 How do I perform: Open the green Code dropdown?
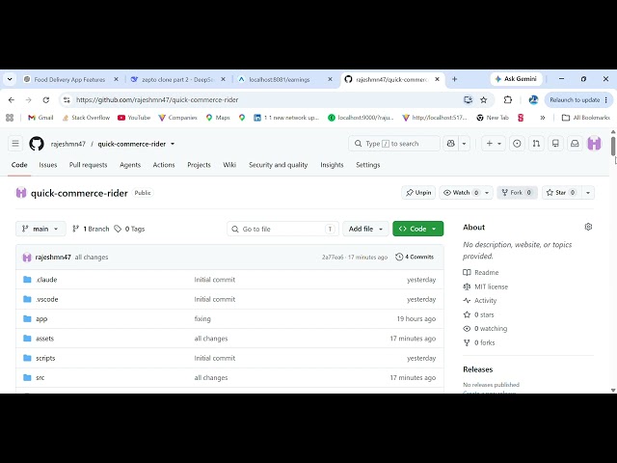[417, 229]
